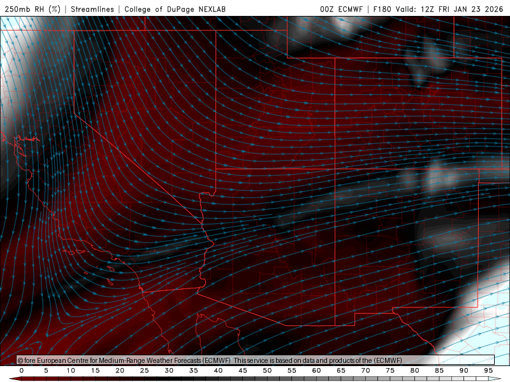Viewport: 510px width, 382px height.
Task: Click the "35" color scale label
Action: coord(193,371)
